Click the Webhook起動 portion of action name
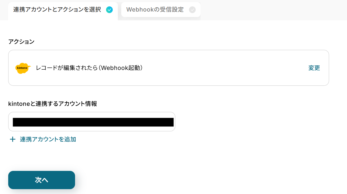 click(x=120, y=68)
